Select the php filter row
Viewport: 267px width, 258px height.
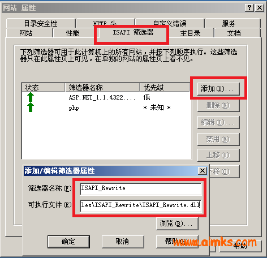[107, 107]
